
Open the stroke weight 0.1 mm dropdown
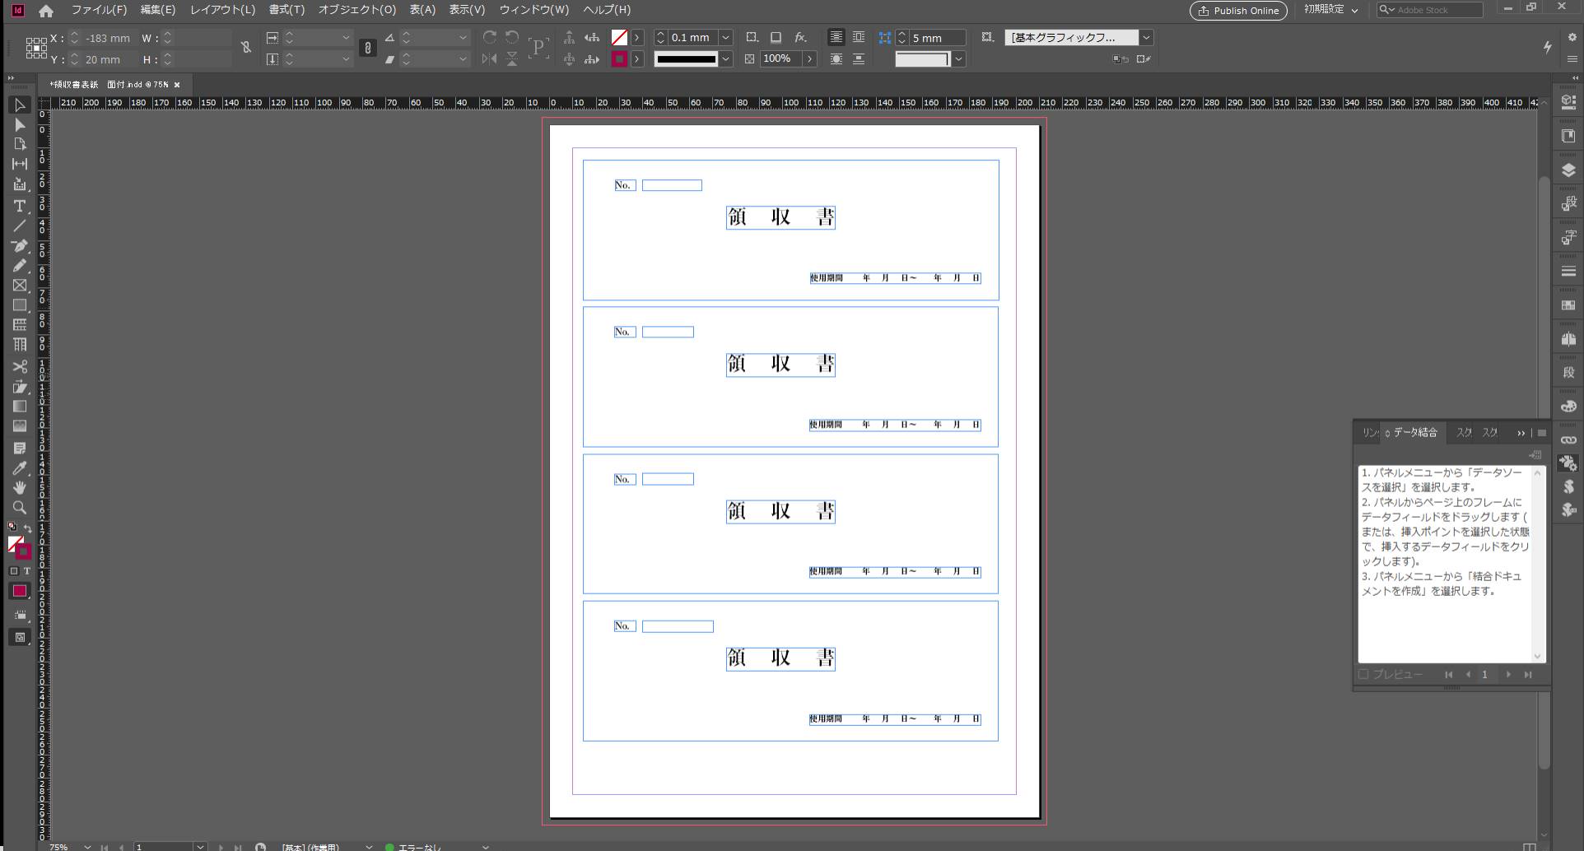pyautogui.click(x=725, y=38)
